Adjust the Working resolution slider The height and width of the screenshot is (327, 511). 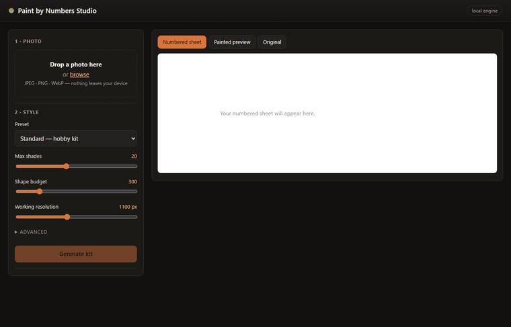[76, 217]
